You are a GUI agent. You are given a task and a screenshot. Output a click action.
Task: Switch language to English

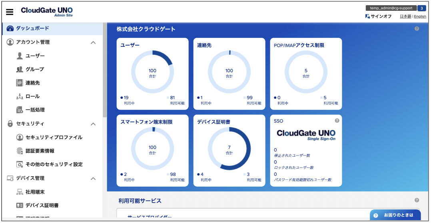click(x=420, y=16)
